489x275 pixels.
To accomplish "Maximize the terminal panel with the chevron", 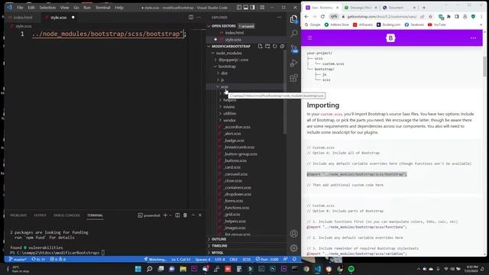I will (x=193, y=215).
